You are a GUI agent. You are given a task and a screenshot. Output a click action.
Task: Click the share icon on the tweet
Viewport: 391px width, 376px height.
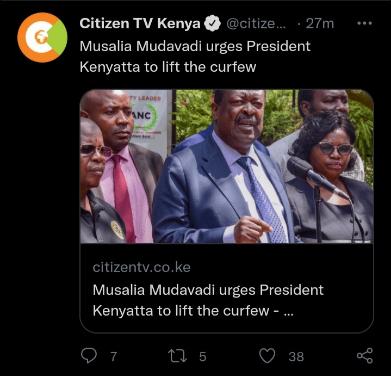pos(364,355)
